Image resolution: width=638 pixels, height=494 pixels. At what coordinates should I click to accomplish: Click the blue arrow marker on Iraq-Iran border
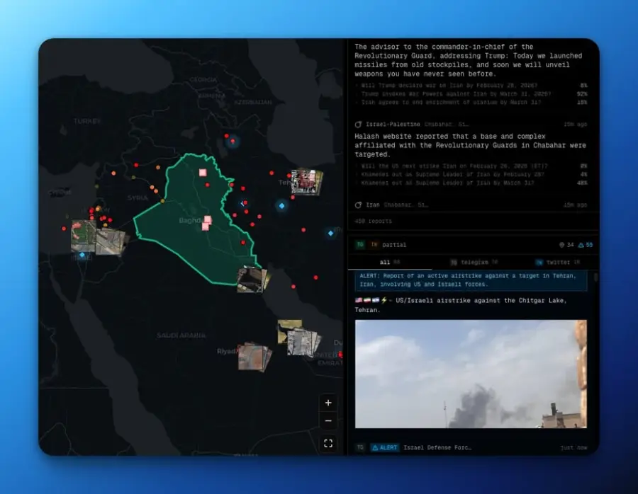tap(243, 203)
